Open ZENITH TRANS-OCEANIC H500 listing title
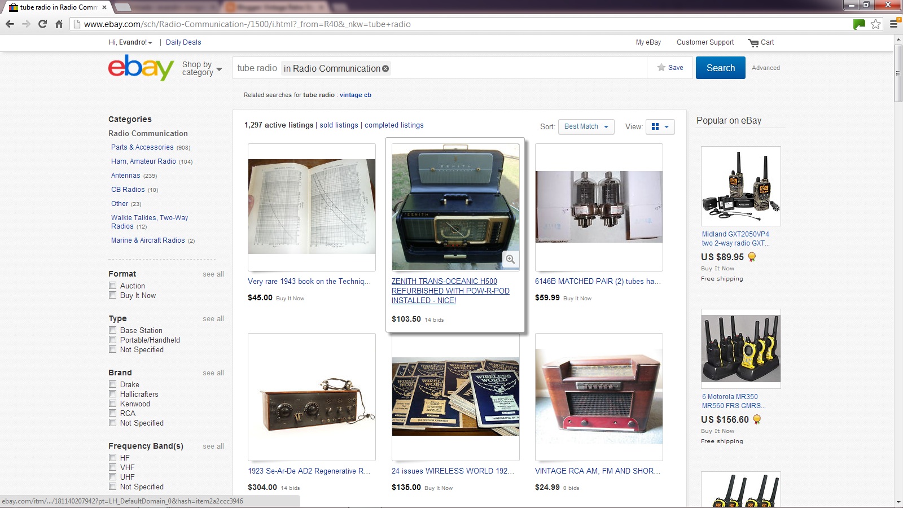Viewport: 903px width, 508px height. point(450,291)
